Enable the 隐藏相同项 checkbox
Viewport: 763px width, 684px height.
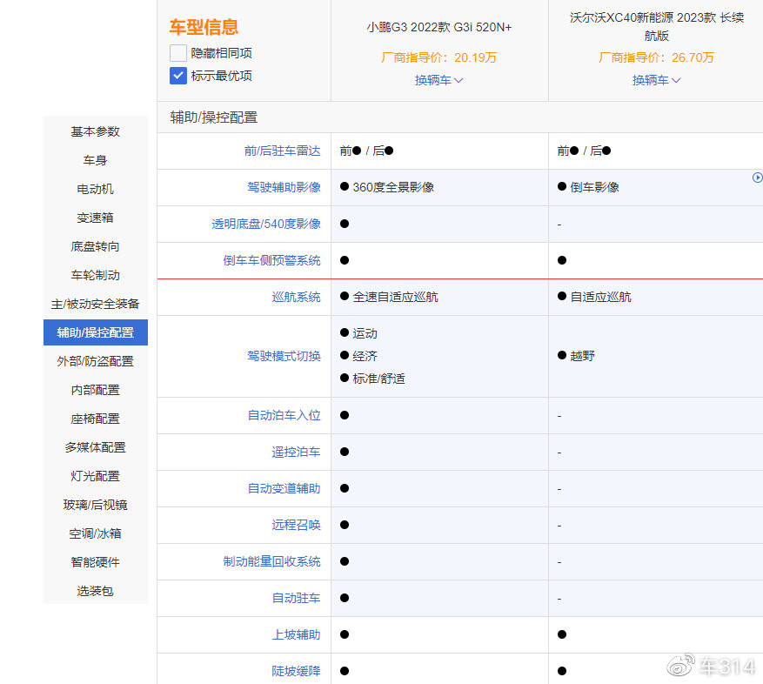[177, 53]
